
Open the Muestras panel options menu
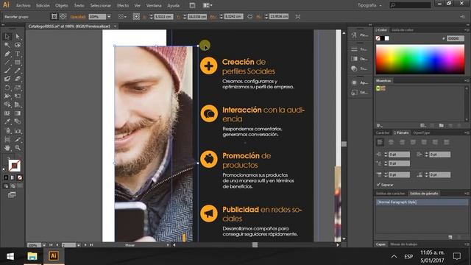pyautogui.click(x=466, y=80)
